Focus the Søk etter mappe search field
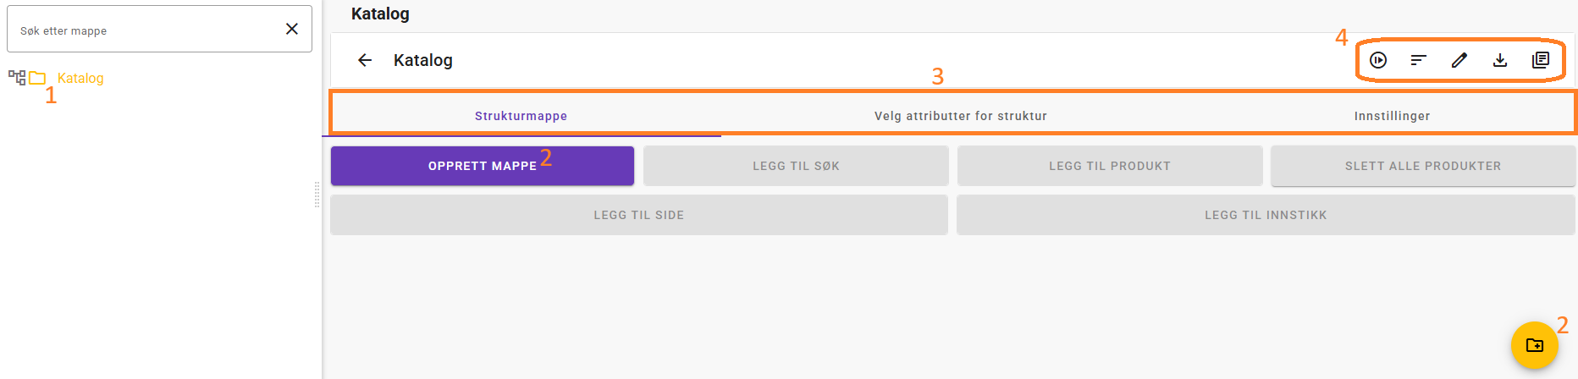The width and height of the screenshot is (1578, 379). 144,30
